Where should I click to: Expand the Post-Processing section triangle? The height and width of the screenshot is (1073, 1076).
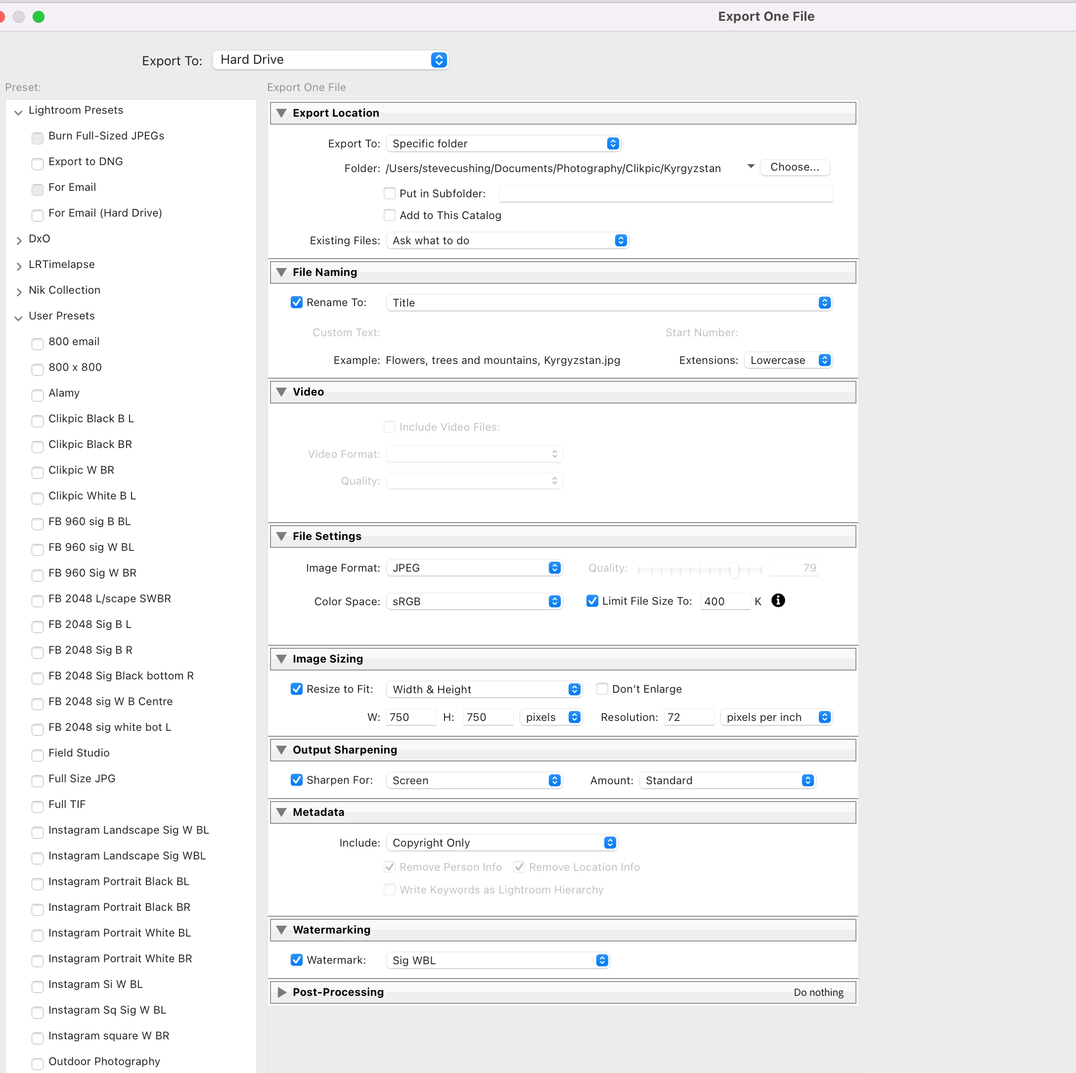coord(282,992)
